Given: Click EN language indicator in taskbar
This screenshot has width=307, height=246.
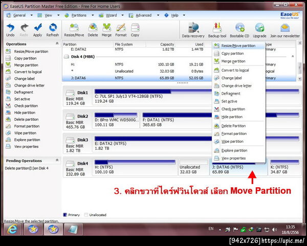Looking at the screenshot, I should pyautogui.click(x=211, y=229).
